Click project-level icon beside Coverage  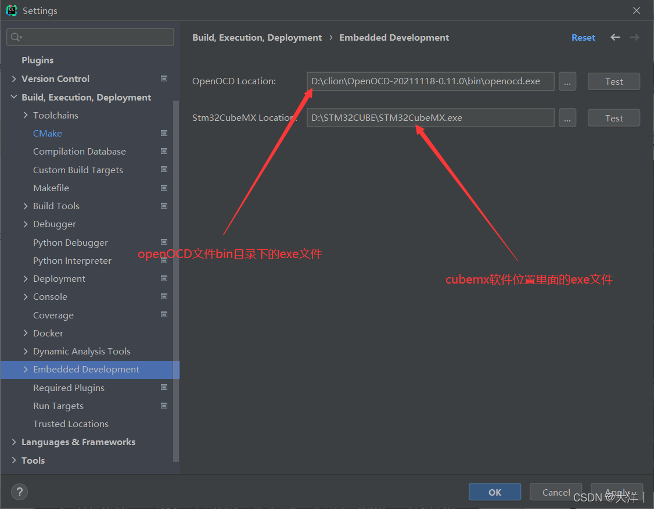tap(164, 314)
